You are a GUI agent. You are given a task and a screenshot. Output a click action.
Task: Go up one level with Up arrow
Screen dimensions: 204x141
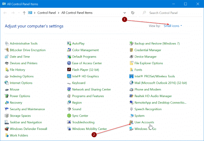pyautogui.click(x=24, y=13)
